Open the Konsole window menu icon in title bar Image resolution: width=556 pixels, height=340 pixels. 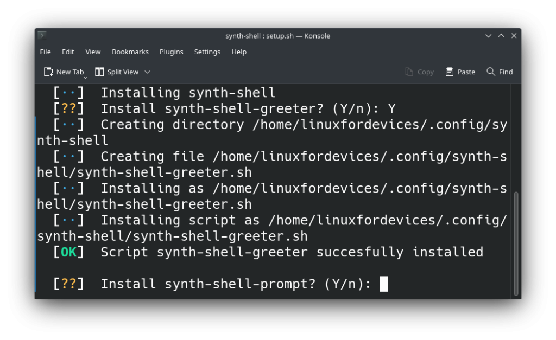click(42, 36)
